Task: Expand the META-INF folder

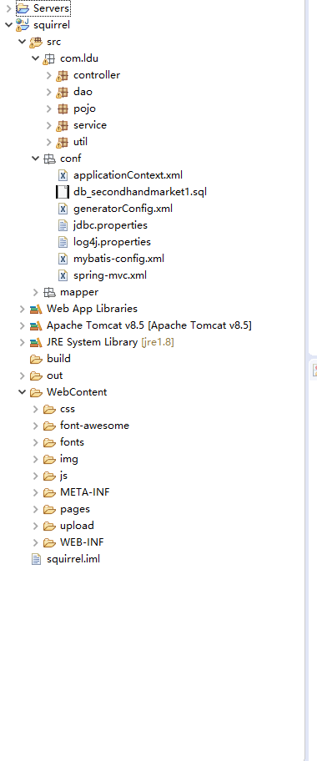Action: [x=35, y=492]
